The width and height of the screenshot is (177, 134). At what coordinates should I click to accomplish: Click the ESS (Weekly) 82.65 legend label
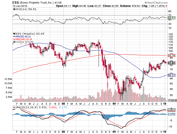(30, 34)
